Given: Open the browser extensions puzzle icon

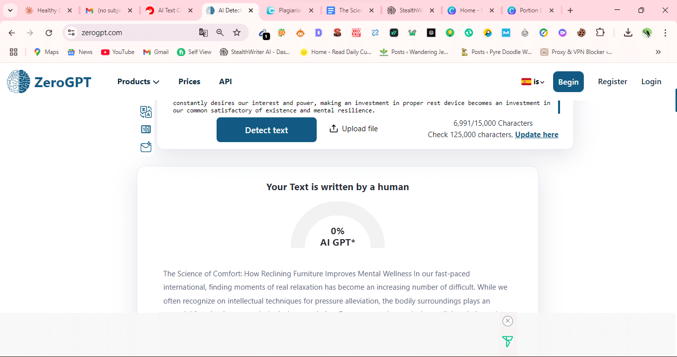Looking at the screenshot, I should point(600,33).
